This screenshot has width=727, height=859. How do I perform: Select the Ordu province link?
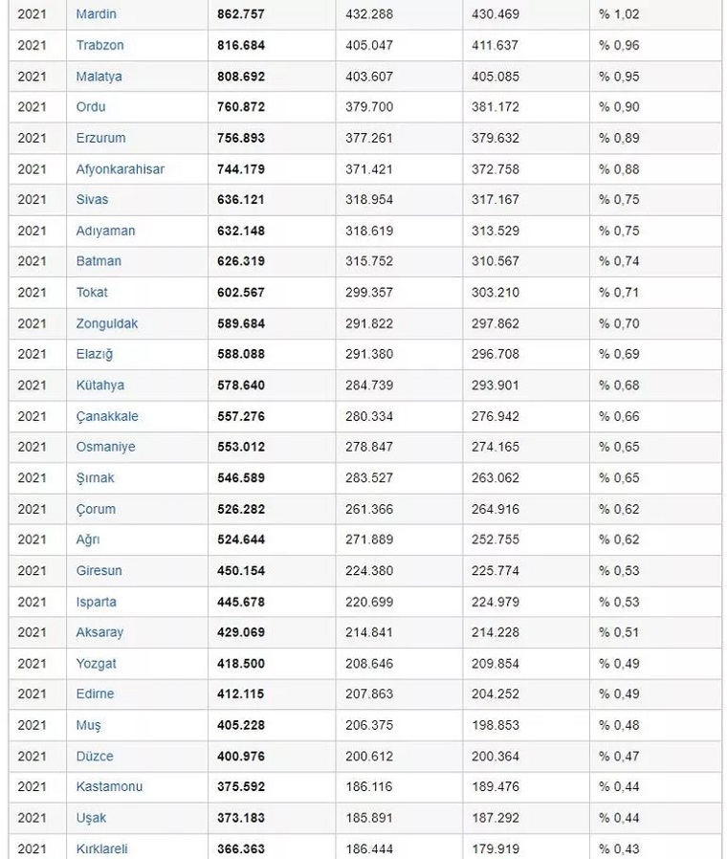91,107
